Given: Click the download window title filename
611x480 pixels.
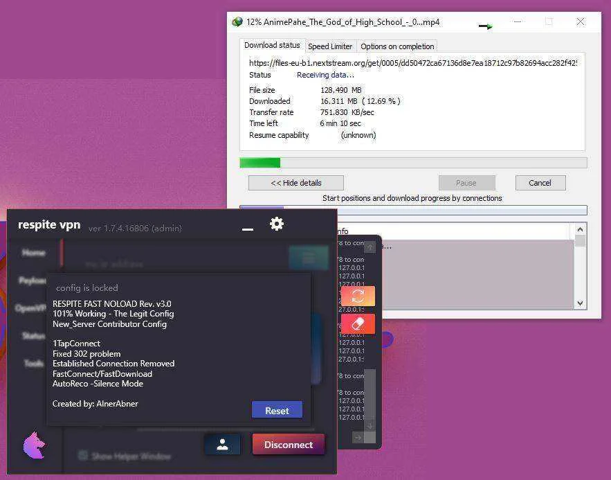Looking at the screenshot, I should pyautogui.click(x=343, y=22).
